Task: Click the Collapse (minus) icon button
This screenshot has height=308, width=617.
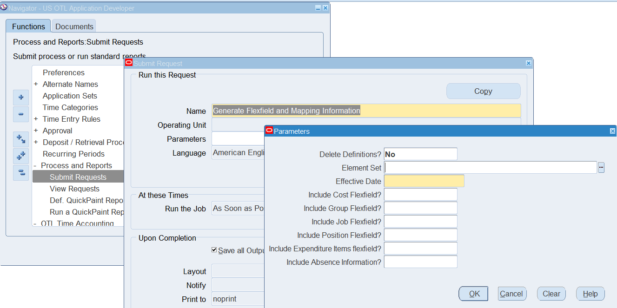Action: [21, 114]
